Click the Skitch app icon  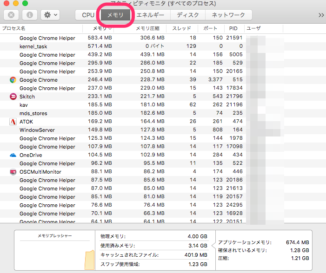click(x=13, y=97)
